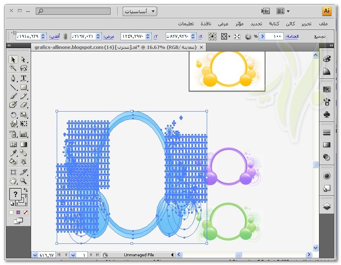Select the Pen tool
Image resolution: width=341 pixels, height=265 pixels.
(x=13, y=78)
